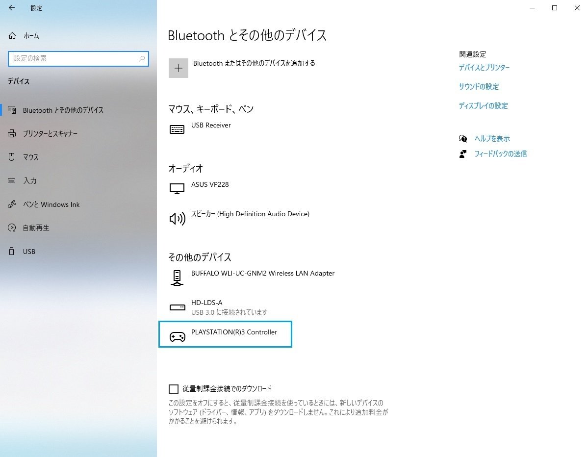This screenshot has width=588, height=457.
Task: Click the 自動再生 autoplay icon
Action: click(x=12, y=228)
